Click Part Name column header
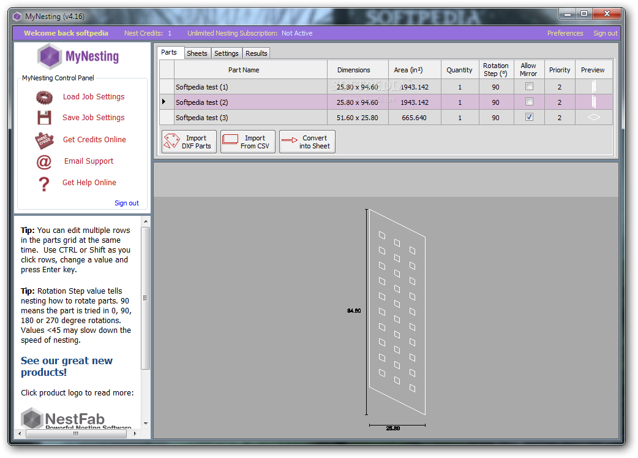638x458 pixels. pos(250,70)
